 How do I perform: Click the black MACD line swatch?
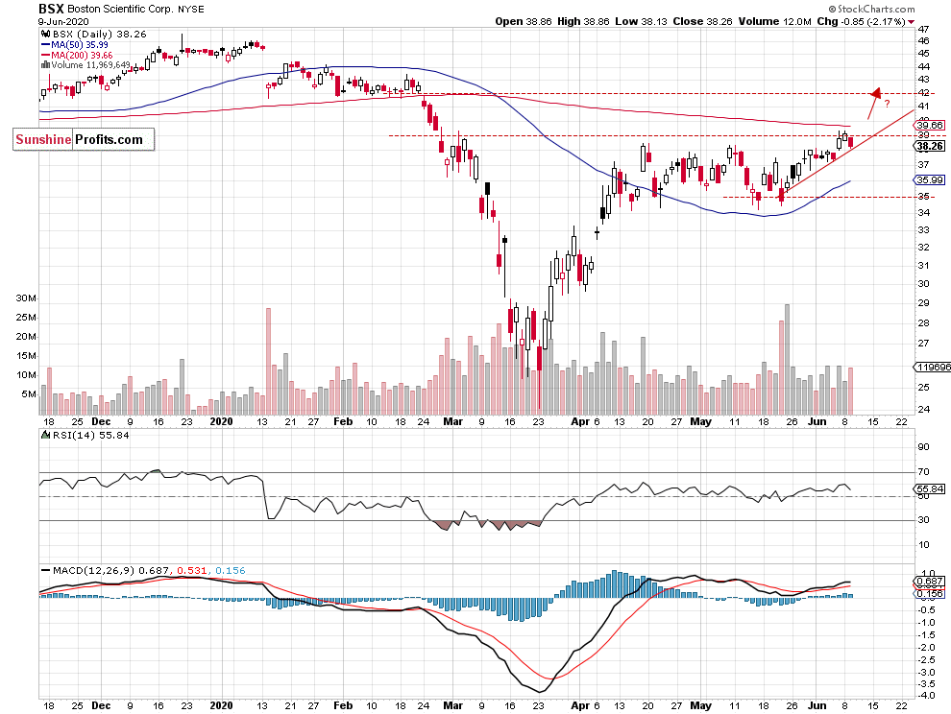coord(45,570)
